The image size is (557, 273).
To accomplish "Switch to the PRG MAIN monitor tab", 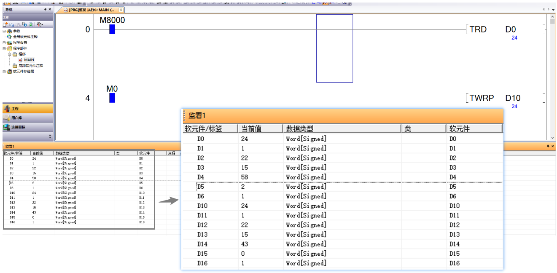I will tap(91, 10).
